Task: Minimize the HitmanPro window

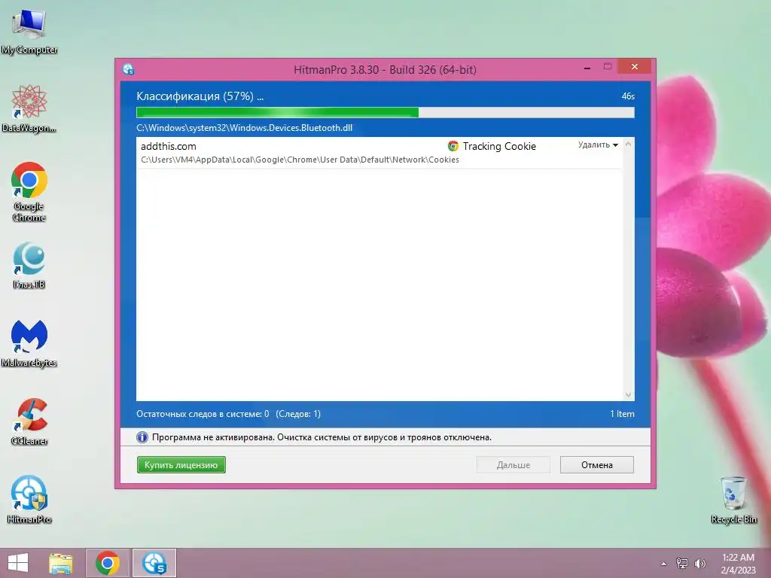Action: 587,67
